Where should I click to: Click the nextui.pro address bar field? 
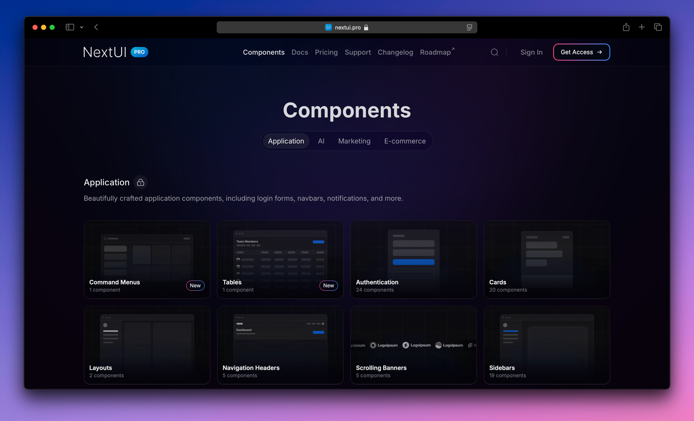tap(347, 27)
